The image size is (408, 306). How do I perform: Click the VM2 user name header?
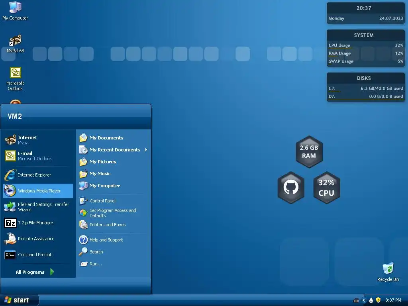[x=15, y=116]
